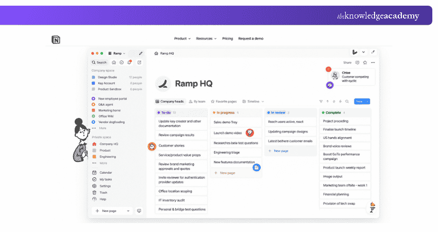Click New page button at sidebar bottom
Screen dimensions: 438x232
109,211
